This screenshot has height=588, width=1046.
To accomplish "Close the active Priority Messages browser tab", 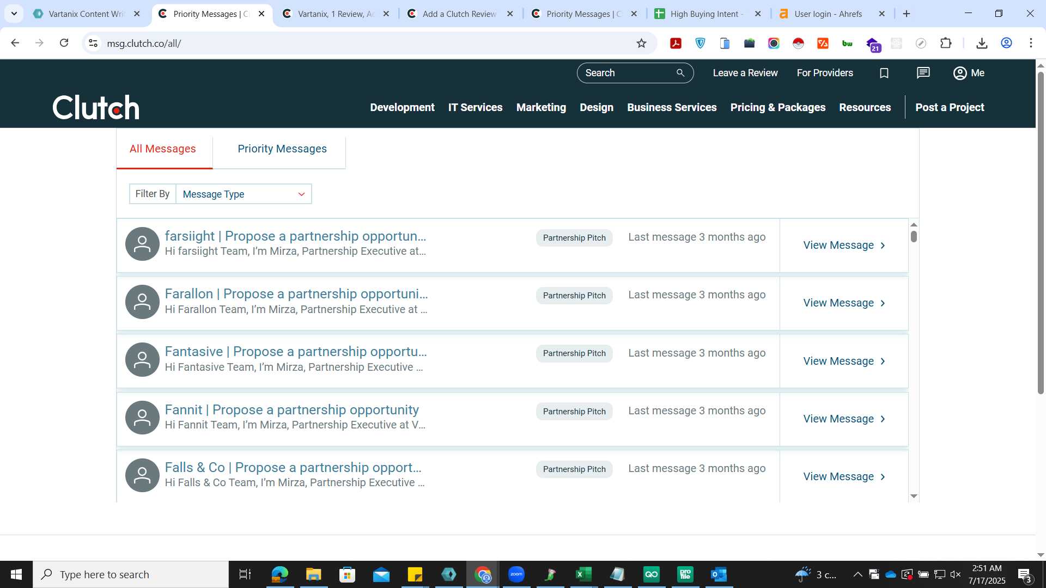I will coord(261,14).
